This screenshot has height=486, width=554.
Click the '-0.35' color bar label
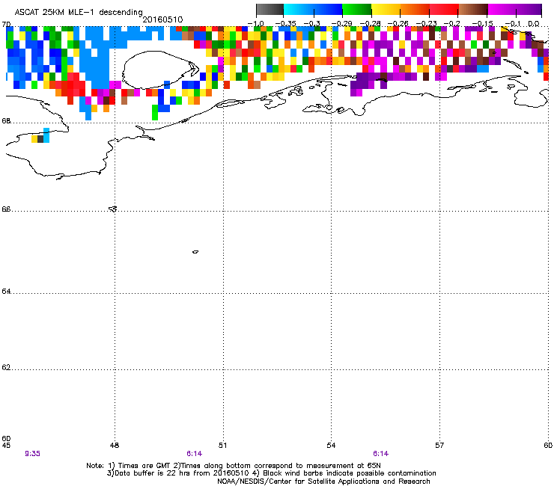(285, 23)
